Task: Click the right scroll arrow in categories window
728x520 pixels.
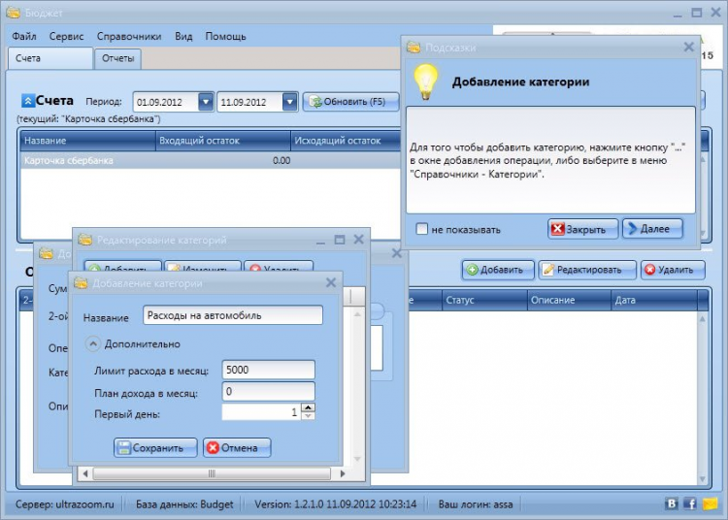Action: tap(343, 473)
